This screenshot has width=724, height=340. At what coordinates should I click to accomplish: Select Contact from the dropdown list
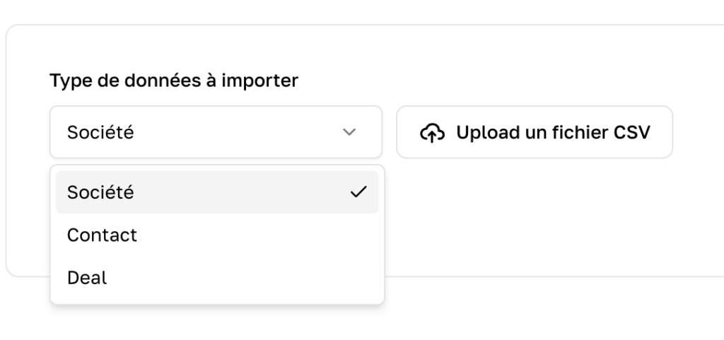(x=102, y=235)
